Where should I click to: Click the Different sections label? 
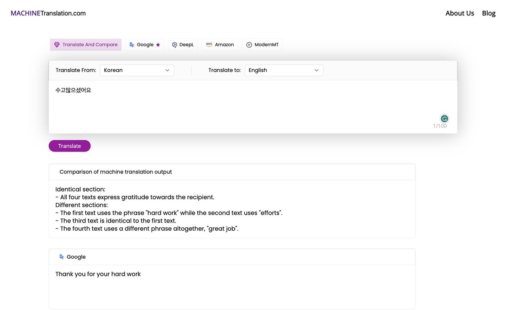pyautogui.click(x=81, y=205)
